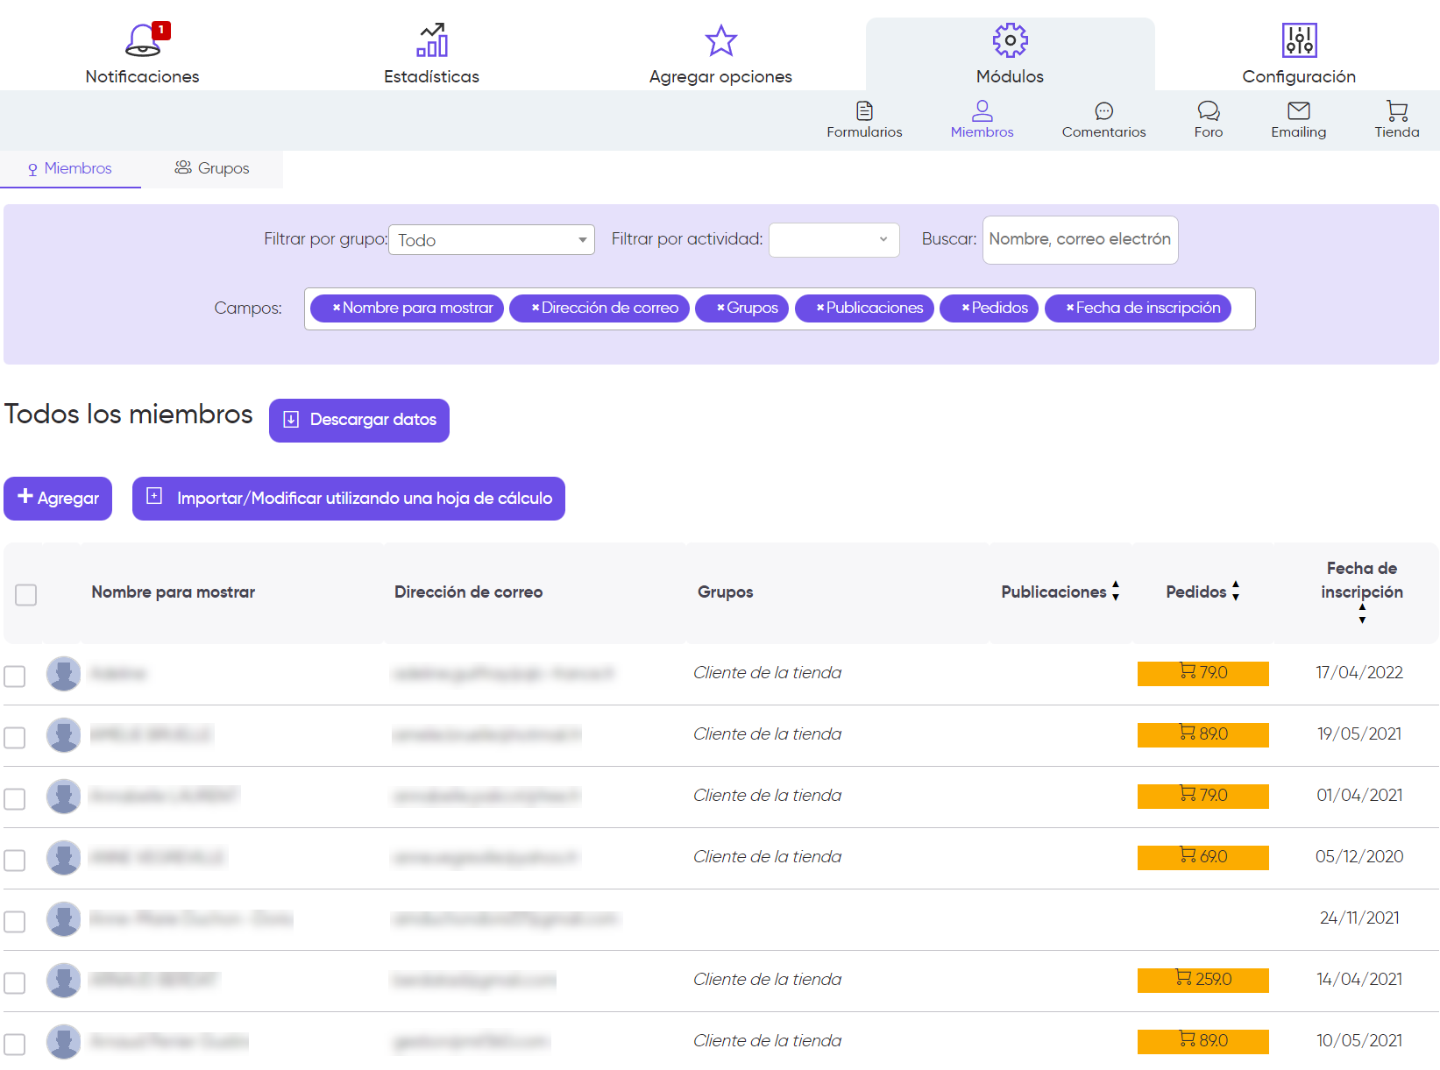Viewport: 1440px width, 1070px height.
Task: Click the Descargar datos button
Action: pyautogui.click(x=359, y=421)
